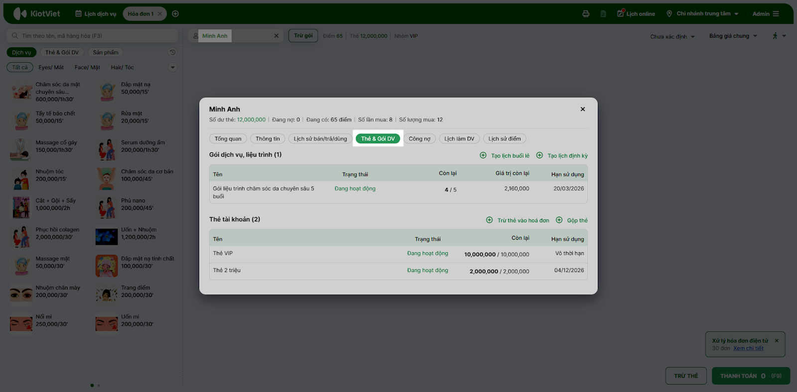Open the Lịch sử bán/trả/dùng tab

(320, 139)
